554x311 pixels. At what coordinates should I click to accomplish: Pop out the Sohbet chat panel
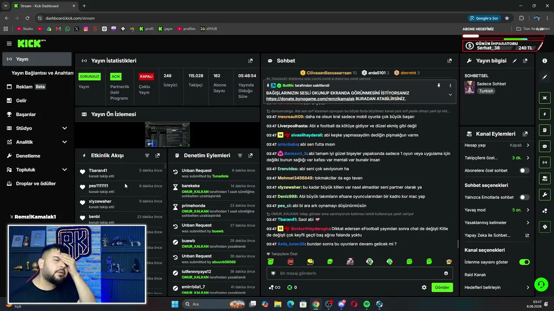(x=449, y=61)
